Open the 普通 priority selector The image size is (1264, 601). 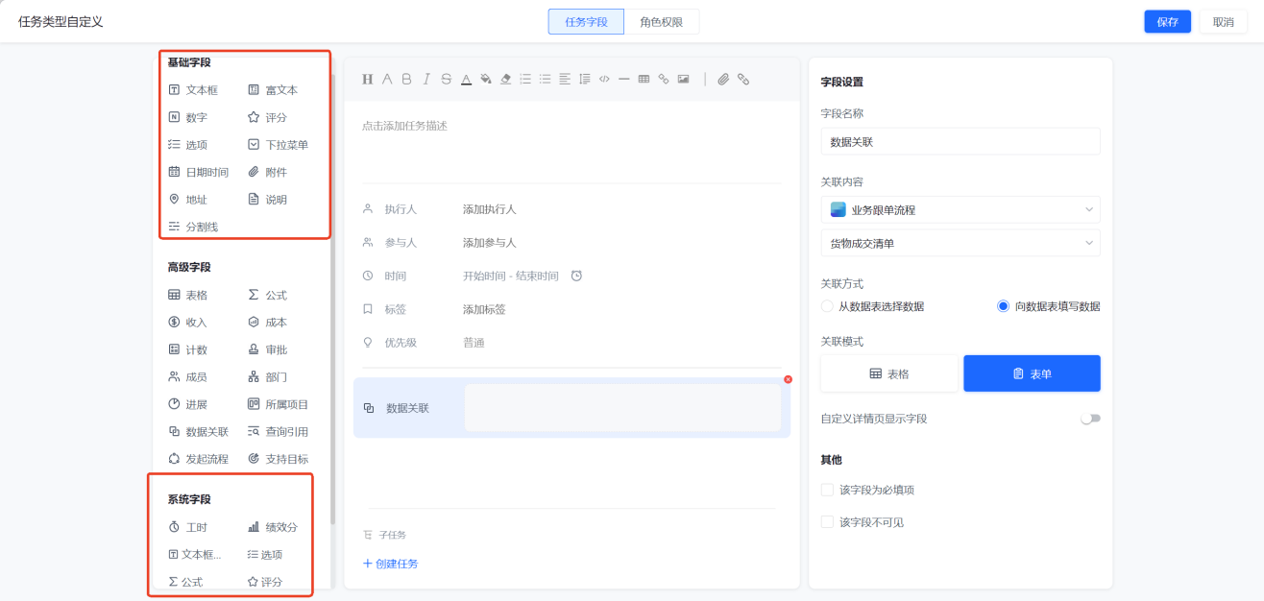(x=474, y=343)
